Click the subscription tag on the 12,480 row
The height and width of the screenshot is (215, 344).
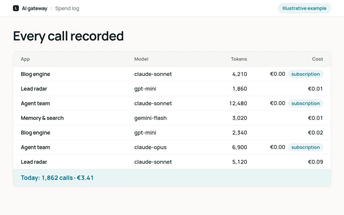306,103
